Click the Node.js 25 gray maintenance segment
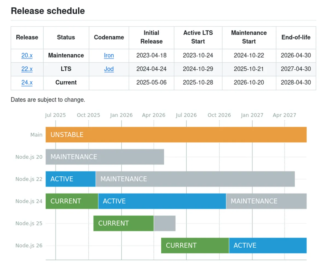Screen dimensions: 324x267 [x=165, y=223]
